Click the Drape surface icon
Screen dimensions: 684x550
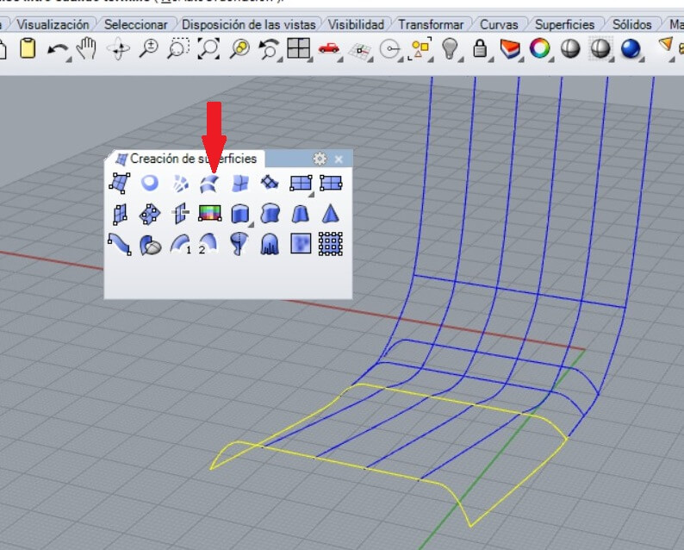[270, 244]
